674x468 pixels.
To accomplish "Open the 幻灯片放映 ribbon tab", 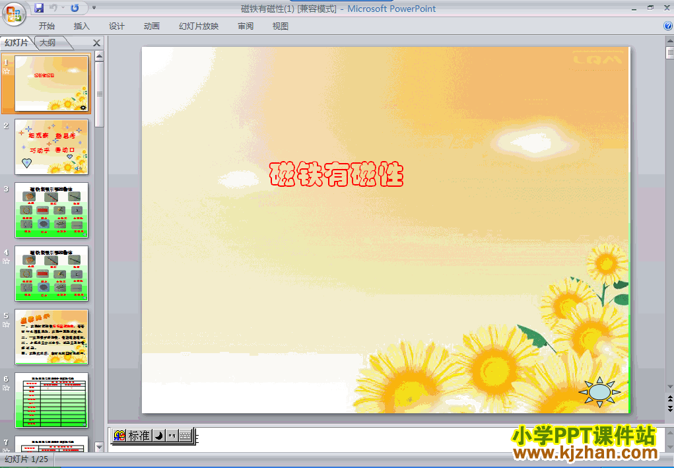I will tap(199, 26).
